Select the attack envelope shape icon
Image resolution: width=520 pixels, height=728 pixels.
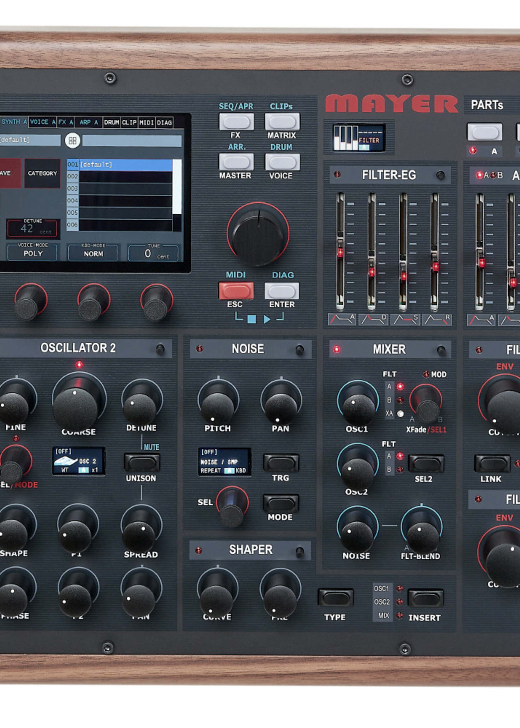point(342,319)
